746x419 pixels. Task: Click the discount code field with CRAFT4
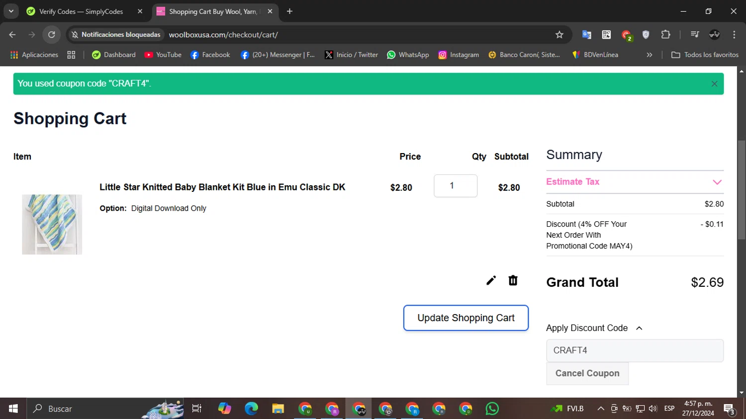tap(635, 350)
